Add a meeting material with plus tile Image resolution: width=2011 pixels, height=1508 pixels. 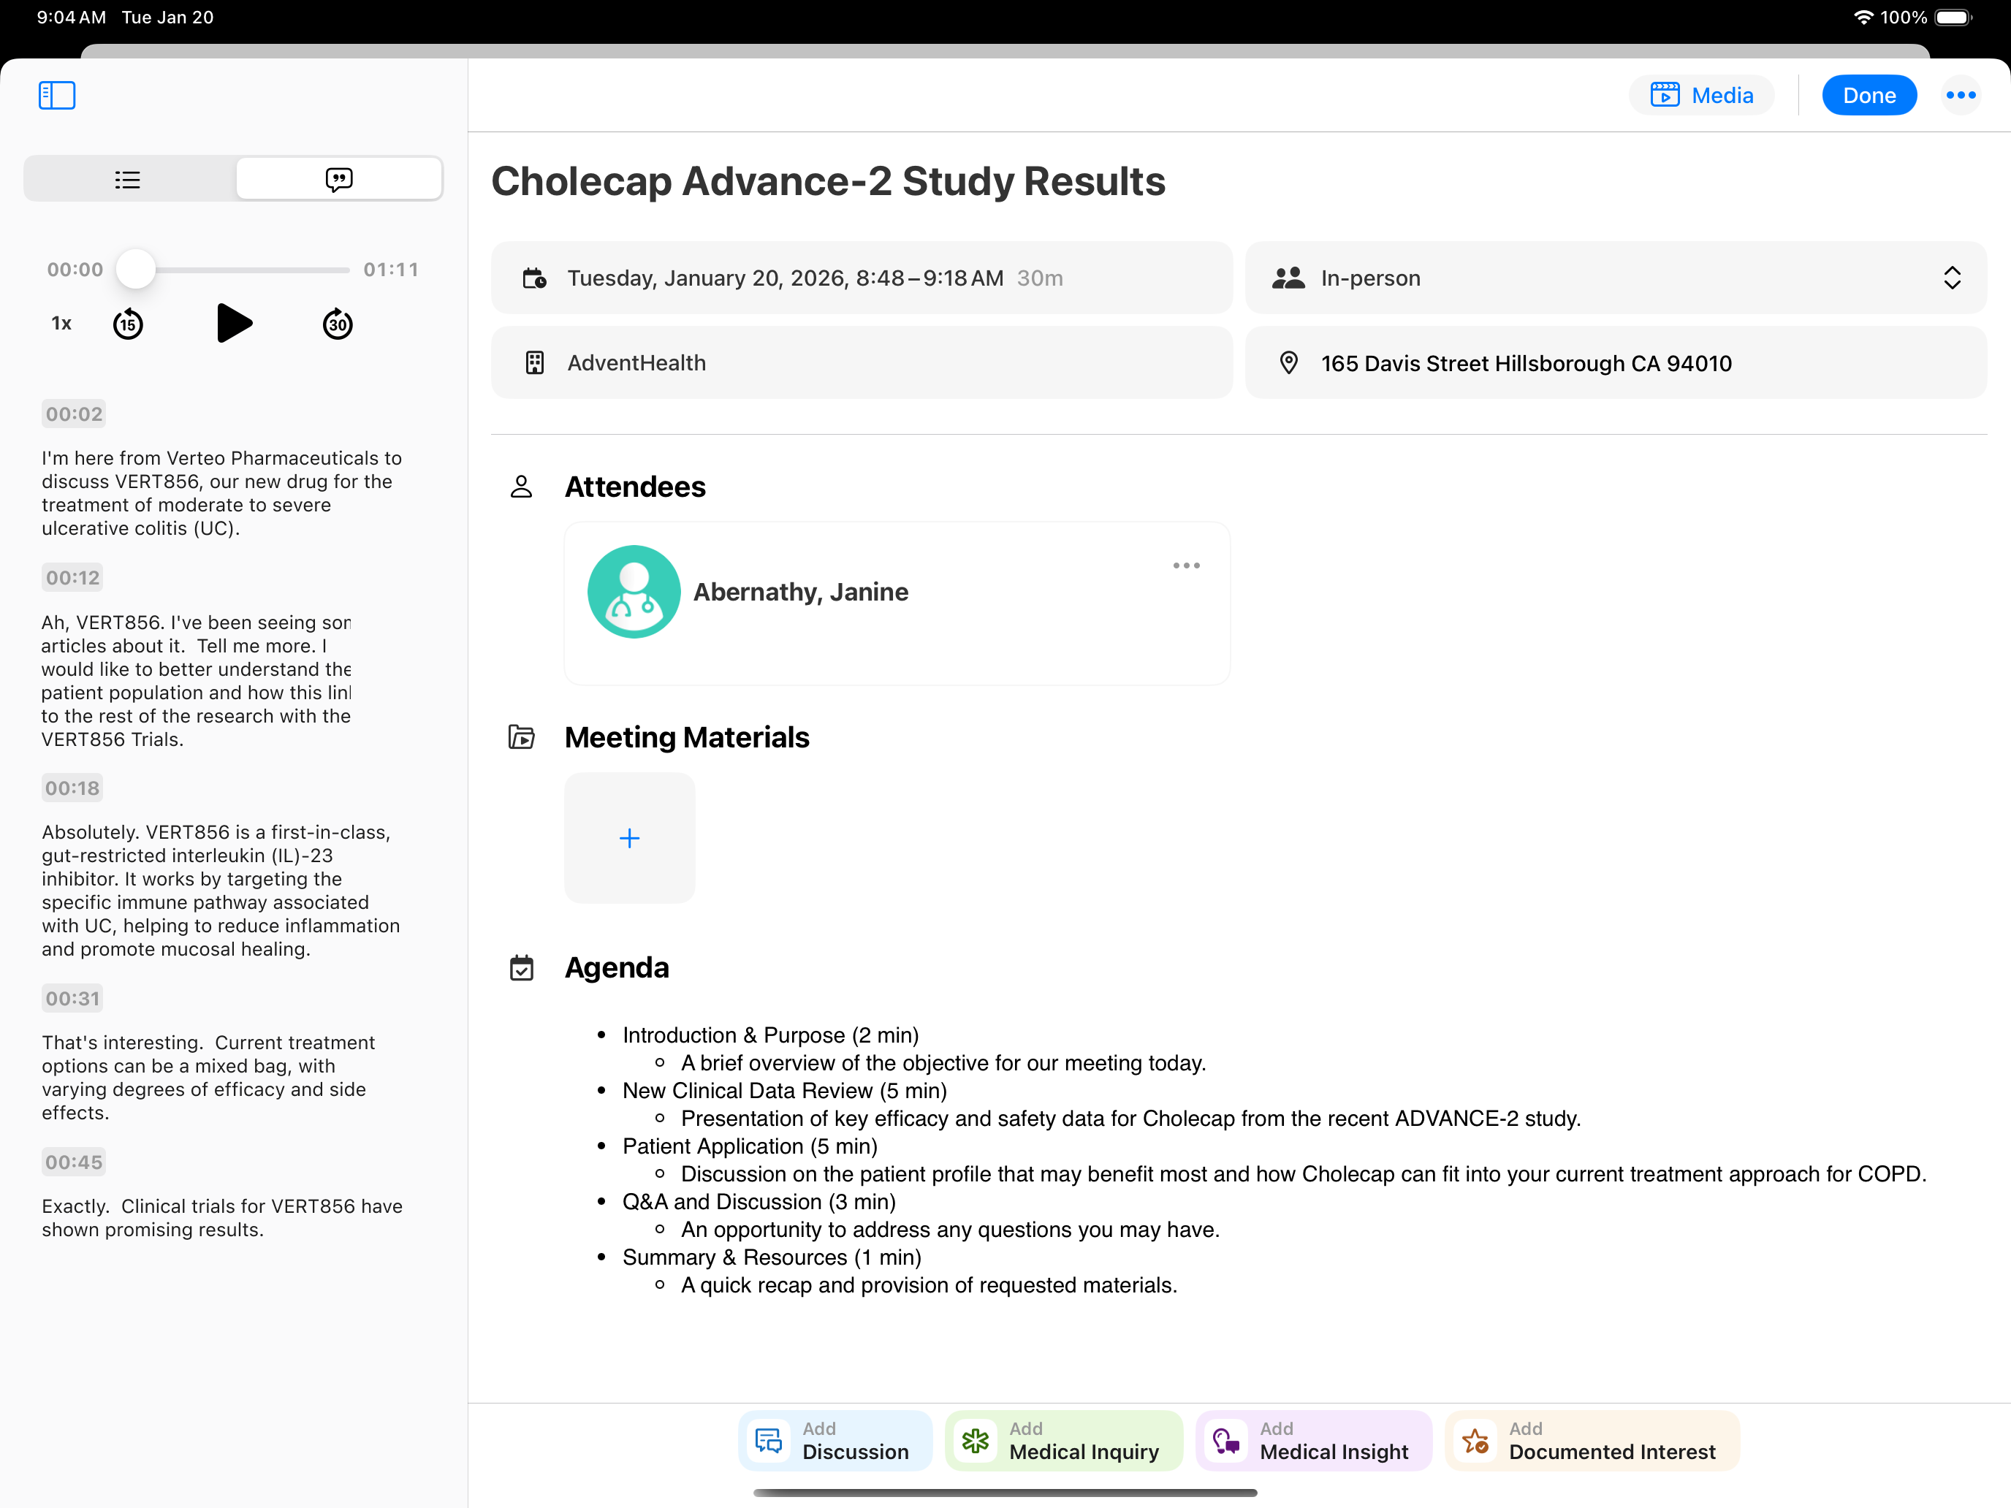pos(629,838)
